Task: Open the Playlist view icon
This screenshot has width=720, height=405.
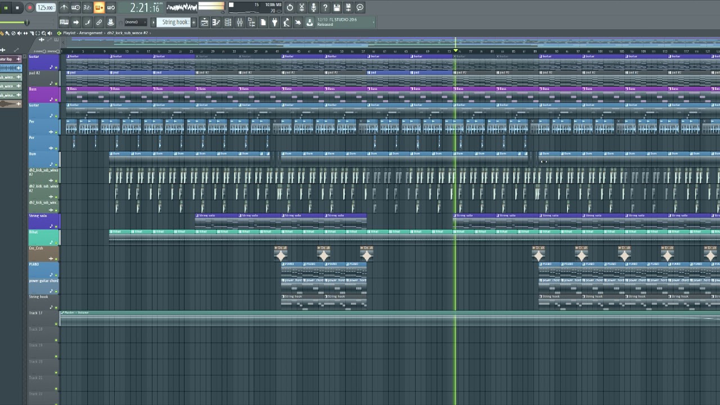Action: (x=204, y=22)
